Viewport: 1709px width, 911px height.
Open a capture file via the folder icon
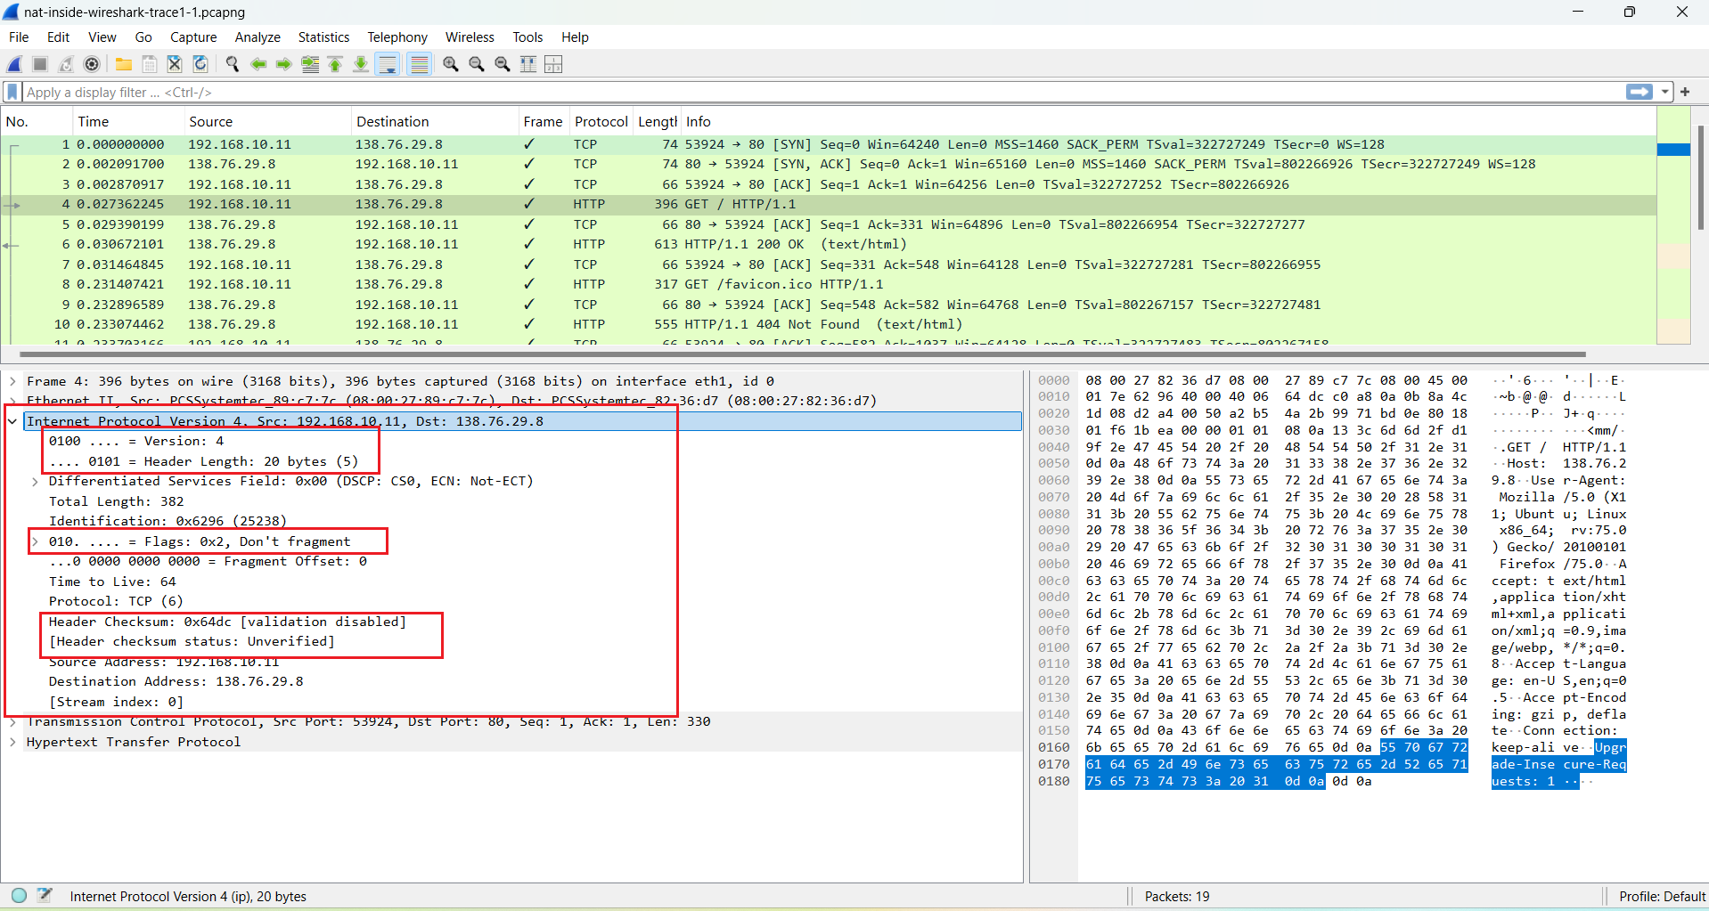point(124,64)
